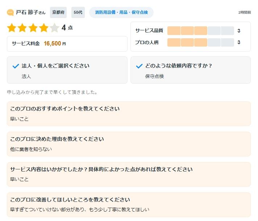Viewport: 258px width, 221px height.
Task: Select the 消防用設備・用品・保守点検 category tag
Action: [x=121, y=12]
